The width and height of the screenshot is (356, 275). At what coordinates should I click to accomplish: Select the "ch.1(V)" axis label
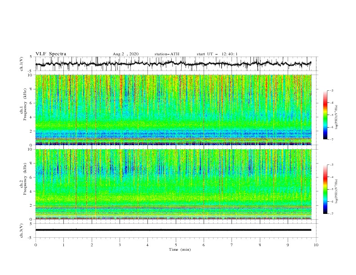coord(22,64)
